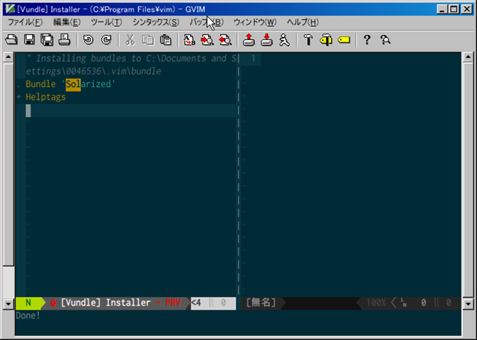The image size is (477, 340).
Task: Undo the last change
Action: tap(89, 39)
